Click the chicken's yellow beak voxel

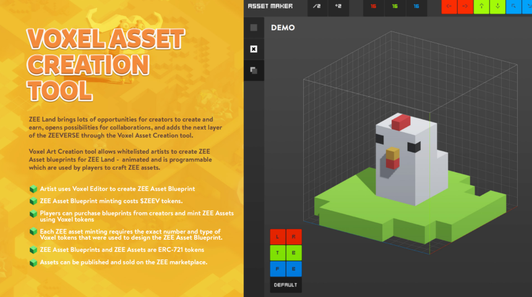tap(393, 153)
